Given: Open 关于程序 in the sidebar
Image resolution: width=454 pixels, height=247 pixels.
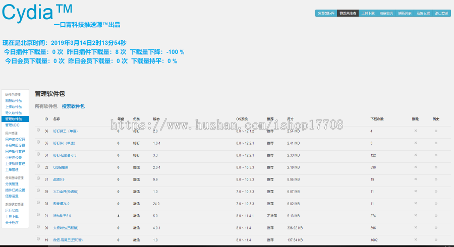Looking at the screenshot, I should point(12,223).
